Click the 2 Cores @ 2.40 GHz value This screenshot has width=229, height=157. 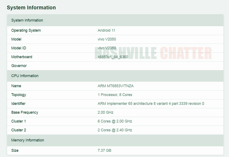[115, 130]
